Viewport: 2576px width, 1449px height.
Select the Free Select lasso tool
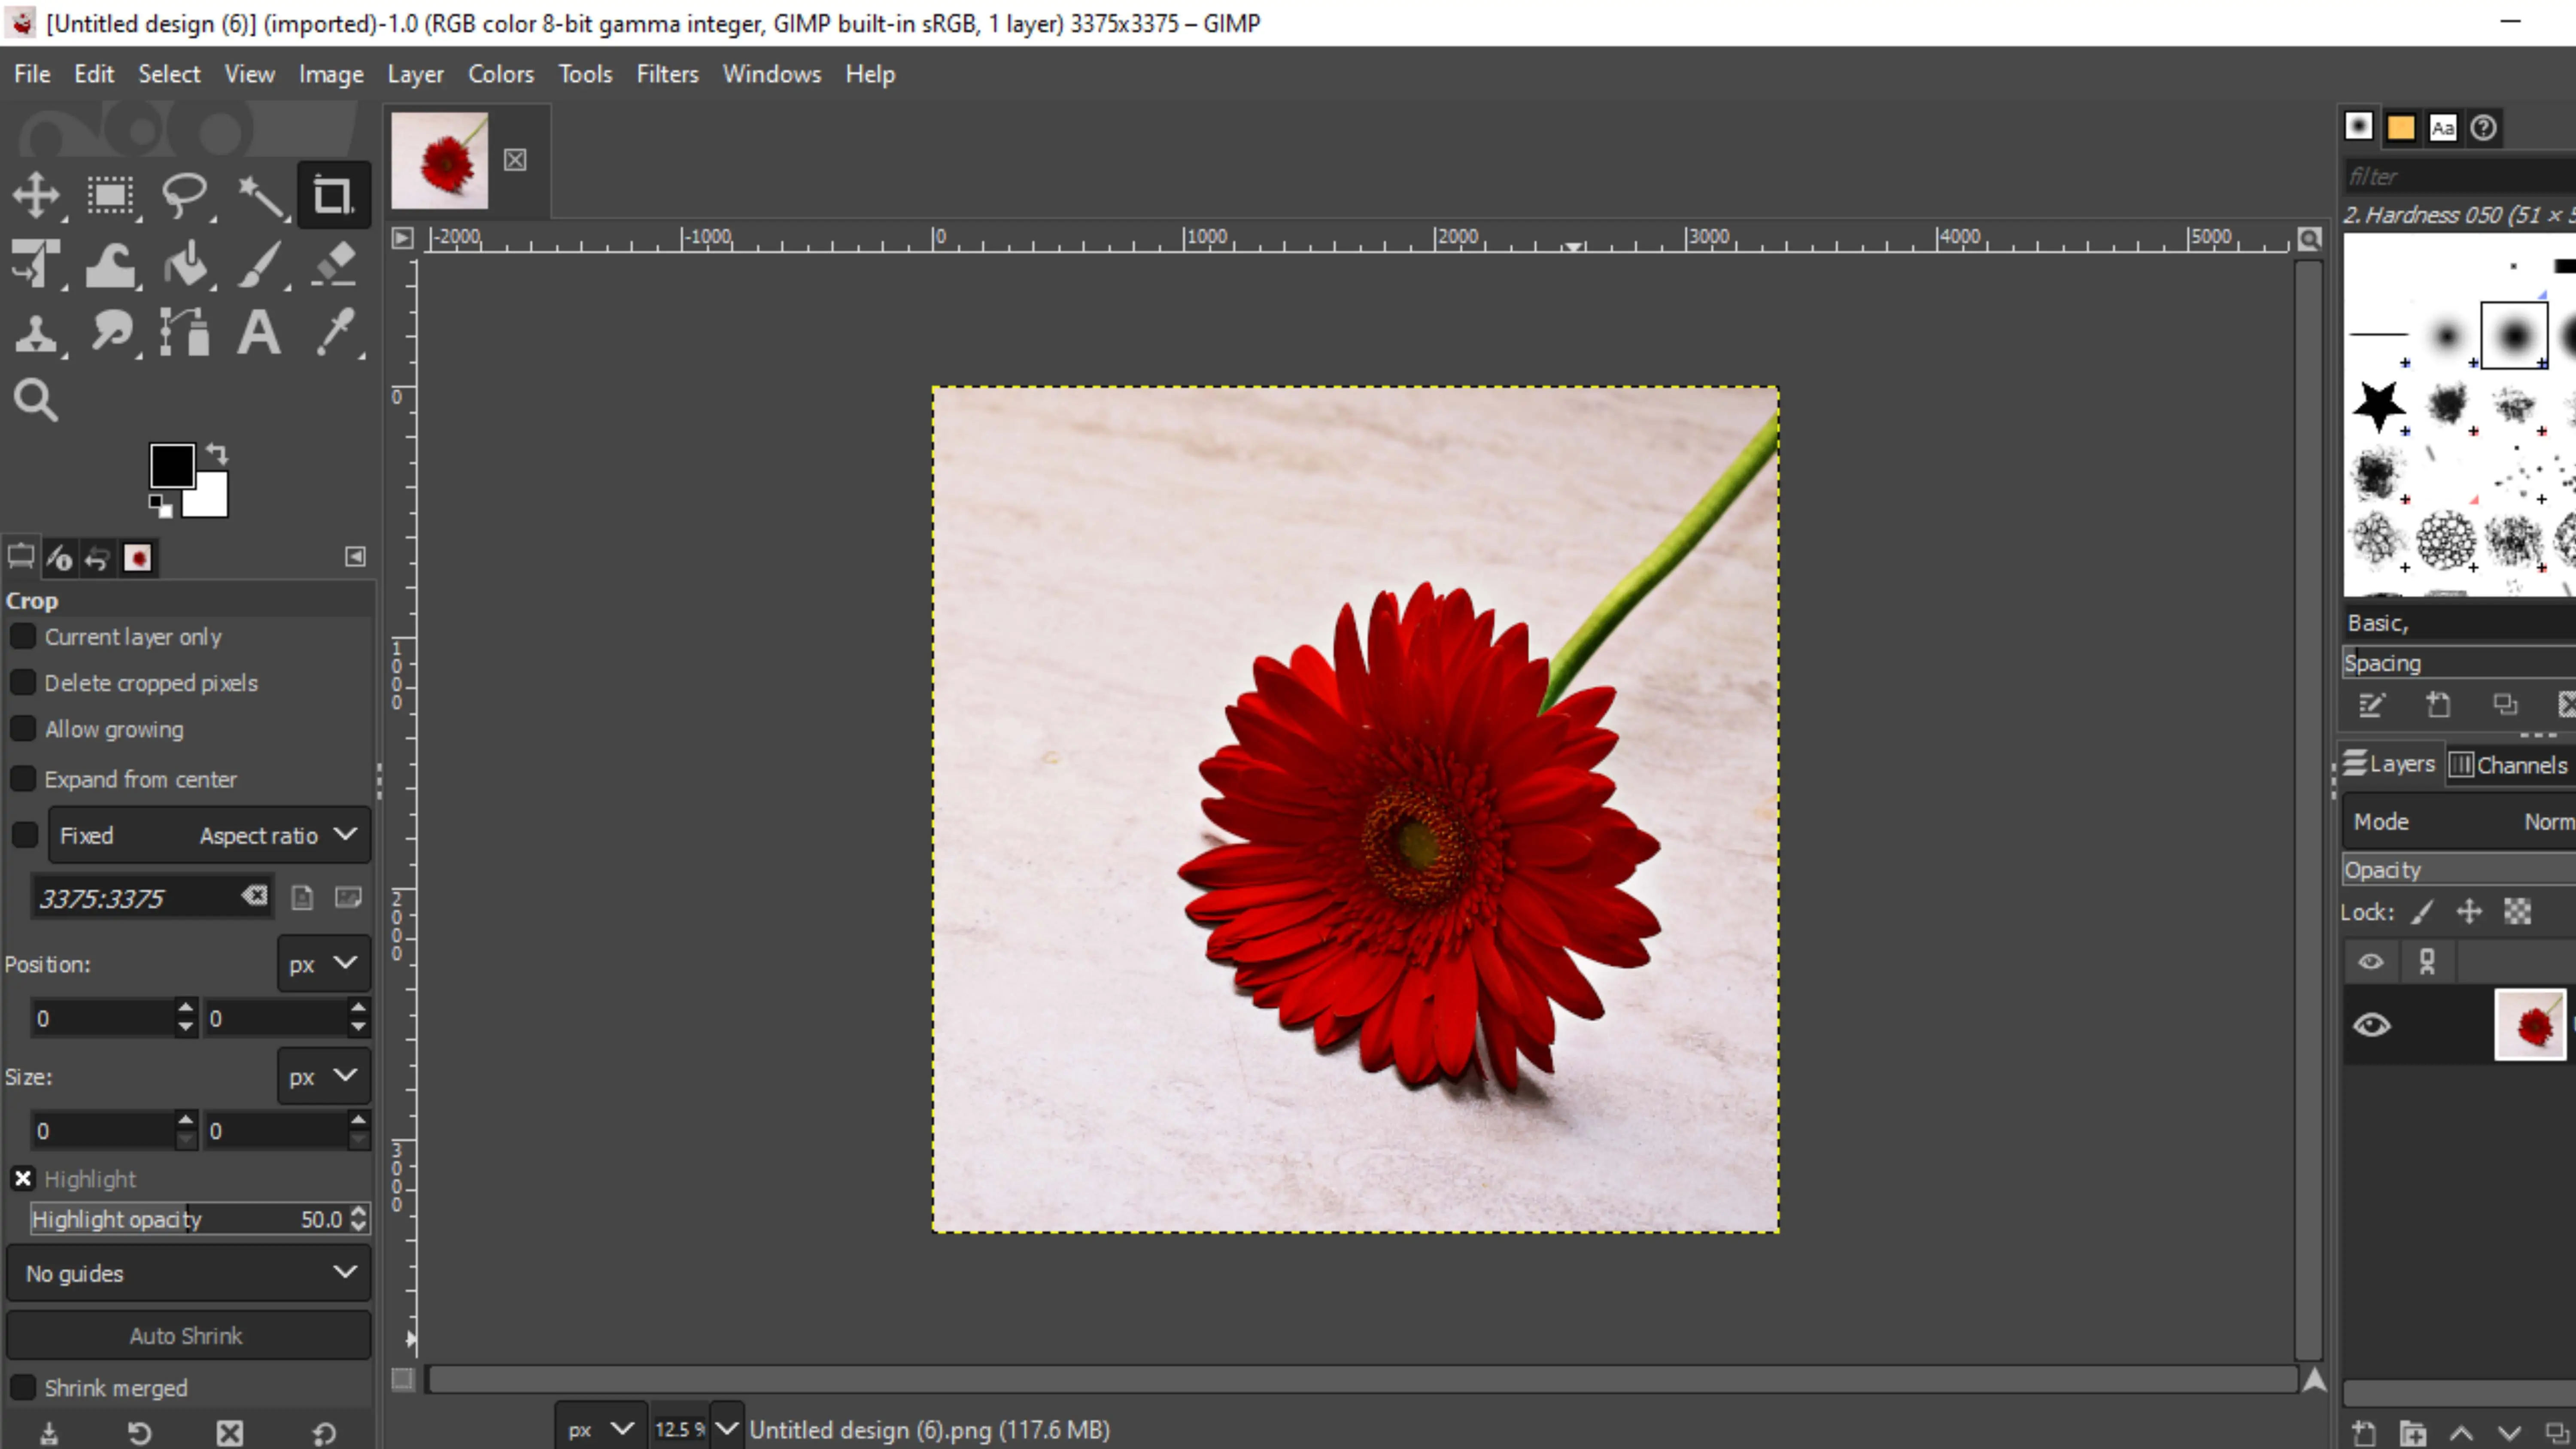(x=185, y=195)
